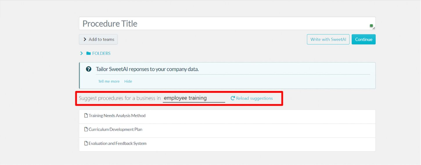Click the green indicator in title field
The width and height of the screenshot is (421, 165).
pos(371,26)
